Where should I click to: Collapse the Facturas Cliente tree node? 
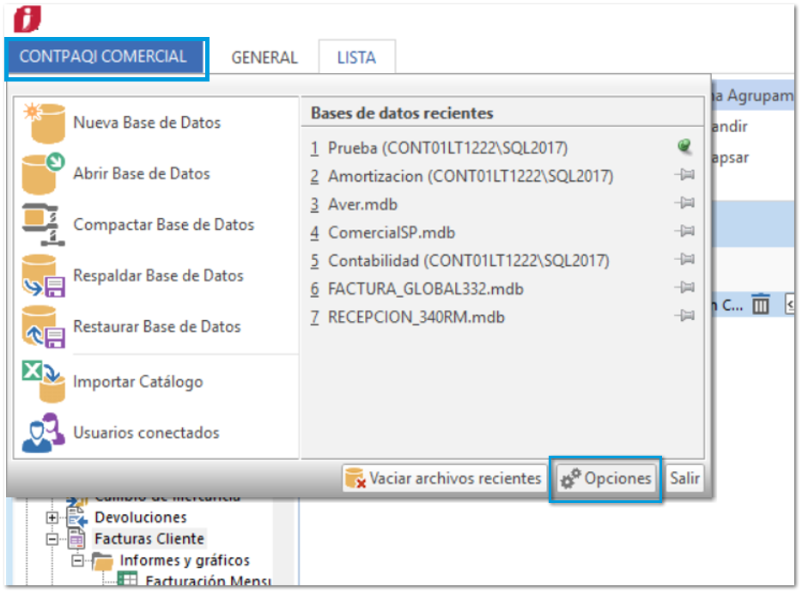52,539
